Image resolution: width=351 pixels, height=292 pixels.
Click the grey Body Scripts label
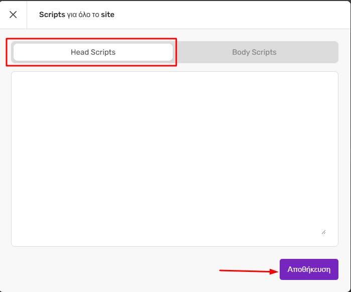[254, 52]
